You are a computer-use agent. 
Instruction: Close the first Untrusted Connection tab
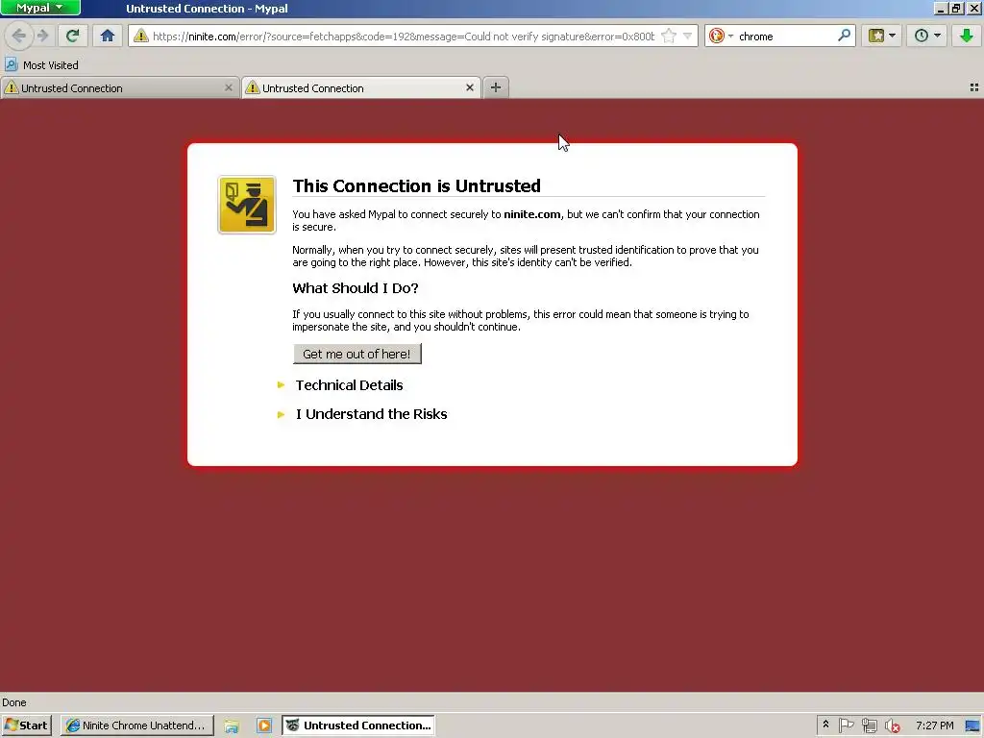tap(229, 87)
